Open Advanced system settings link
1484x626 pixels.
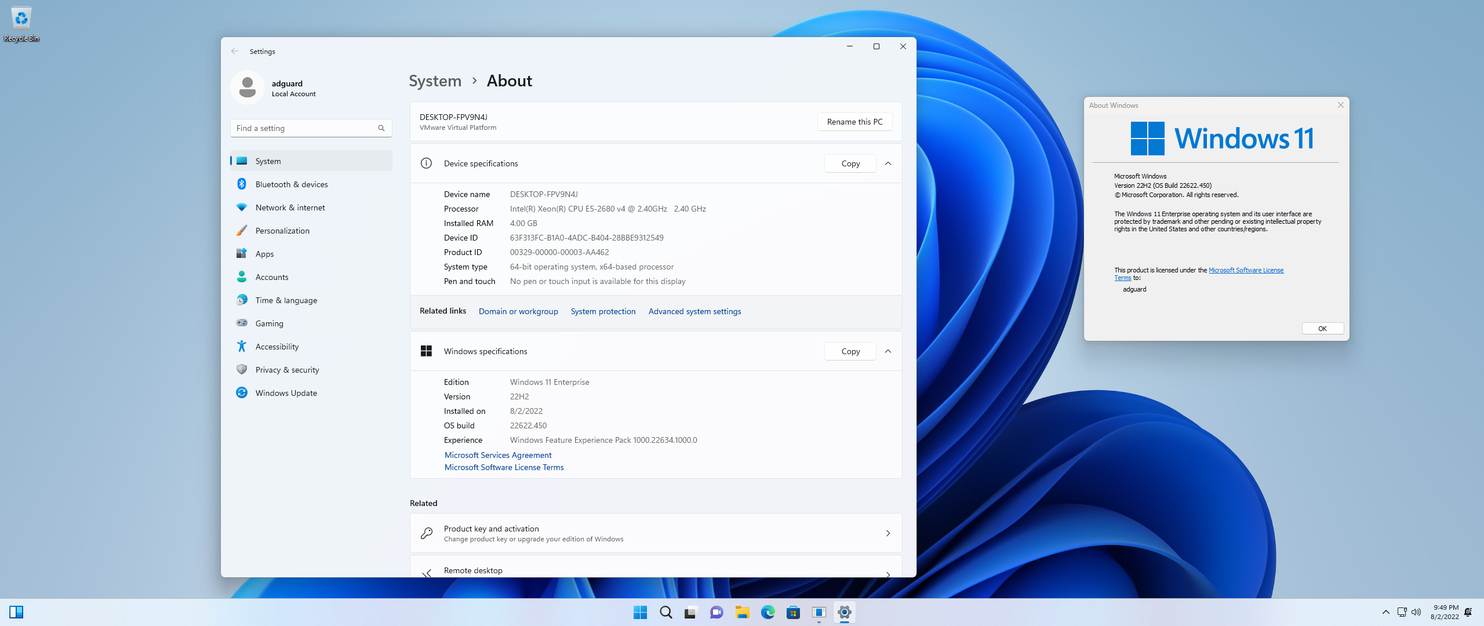pos(694,311)
